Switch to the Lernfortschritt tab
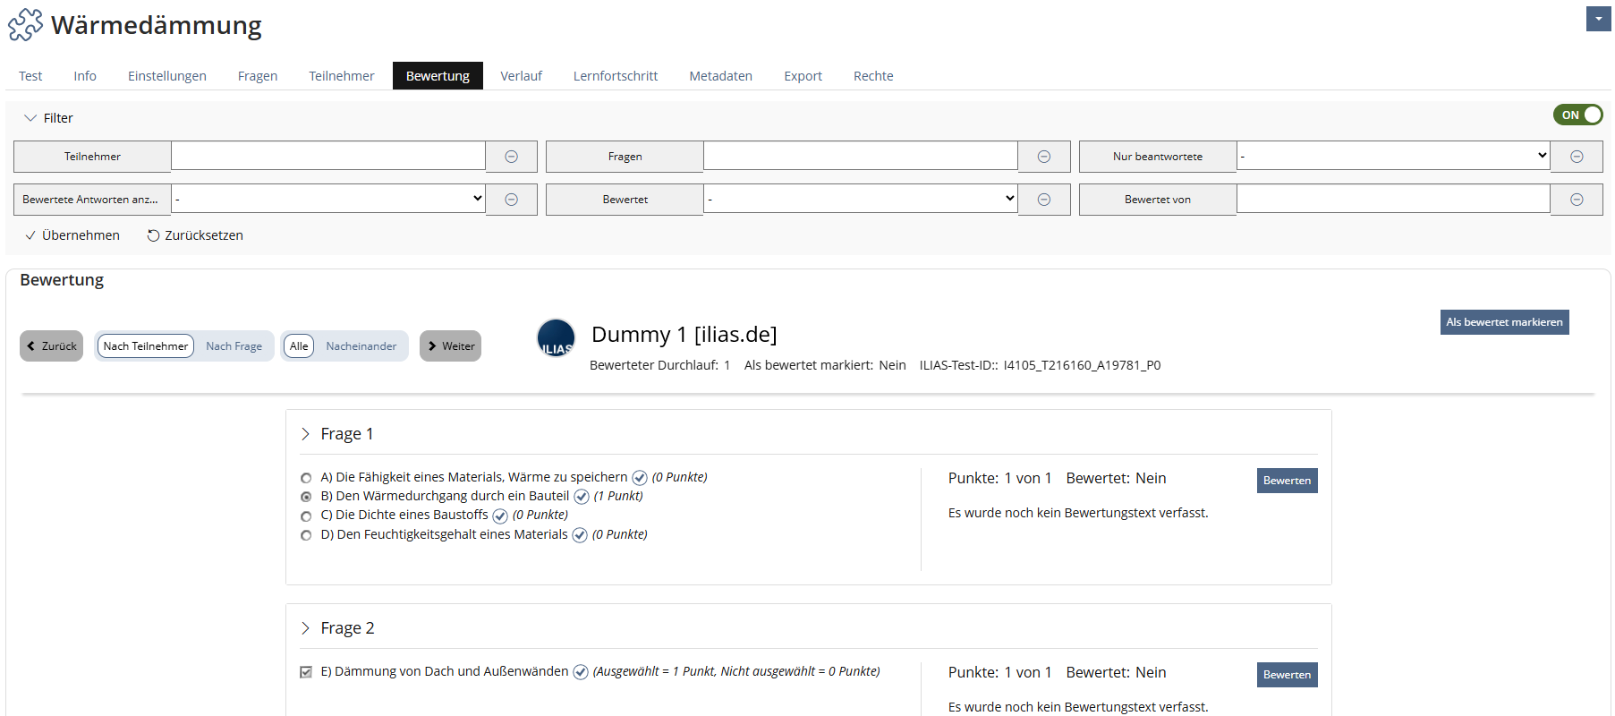 tap(616, 76)
